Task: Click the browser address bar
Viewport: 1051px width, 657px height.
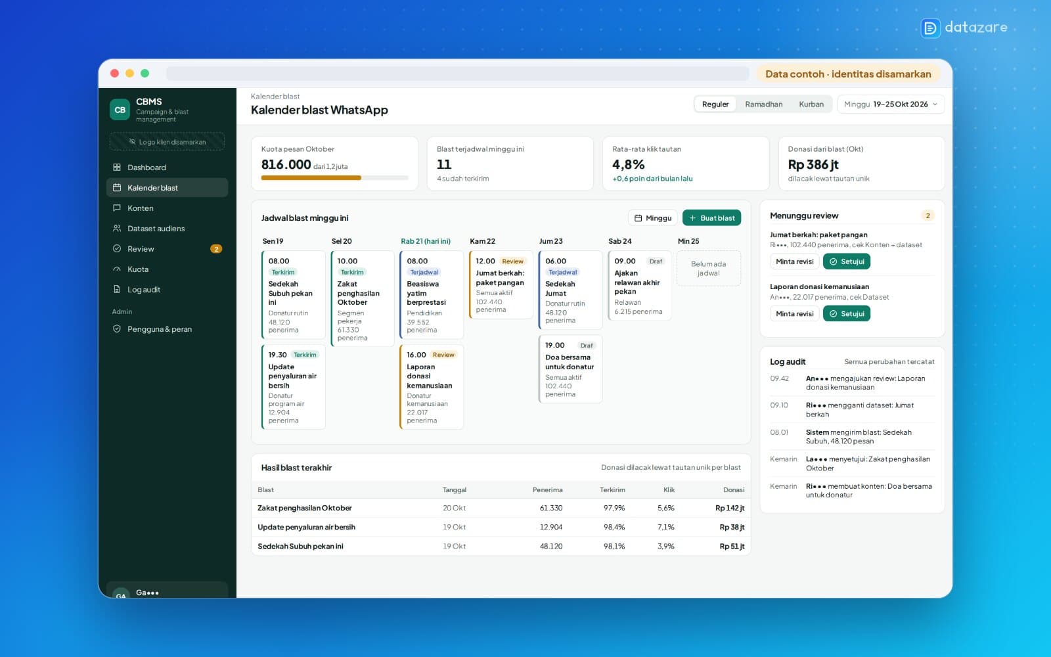Action: [x=457, y=74]
